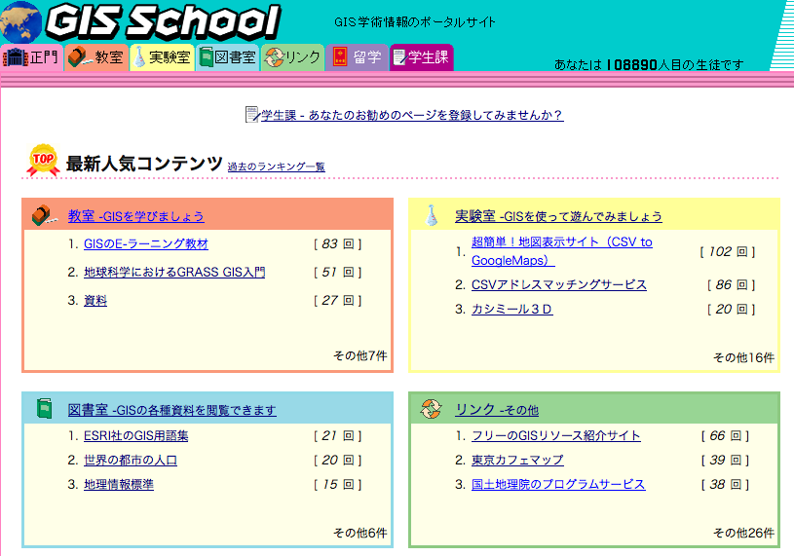Open 地理情報標準 link
This screenshot has width=794, height=556.
(119, 484)
